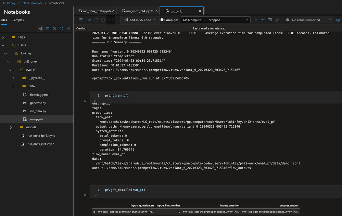The width and height of the screenshot is (342, 216).
Task: Expand the Logs folder
Action: tap(3, 37)
